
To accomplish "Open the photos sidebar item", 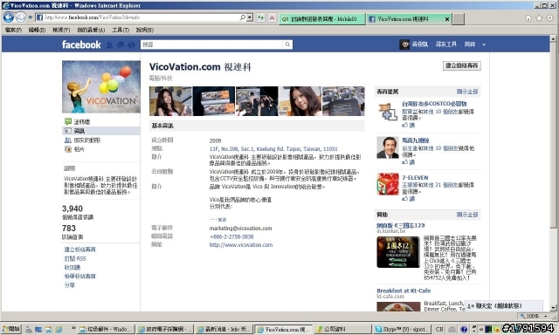I will [x=74, y=149].
